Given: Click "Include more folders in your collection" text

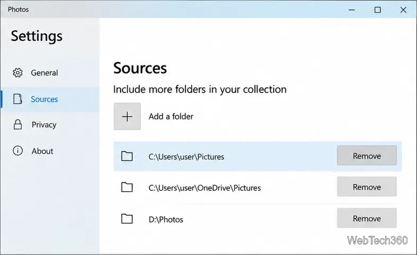Looking at the screenshot, I should pyautogui.click(x=200, y=89).
